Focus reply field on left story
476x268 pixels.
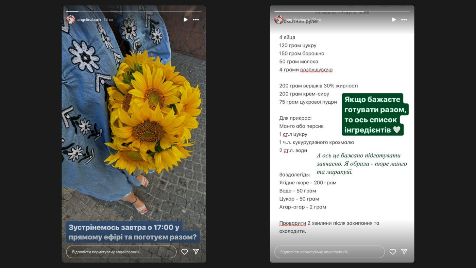coord(121,252)
